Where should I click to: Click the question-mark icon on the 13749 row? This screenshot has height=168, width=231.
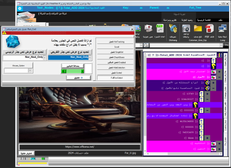(201, 94)
